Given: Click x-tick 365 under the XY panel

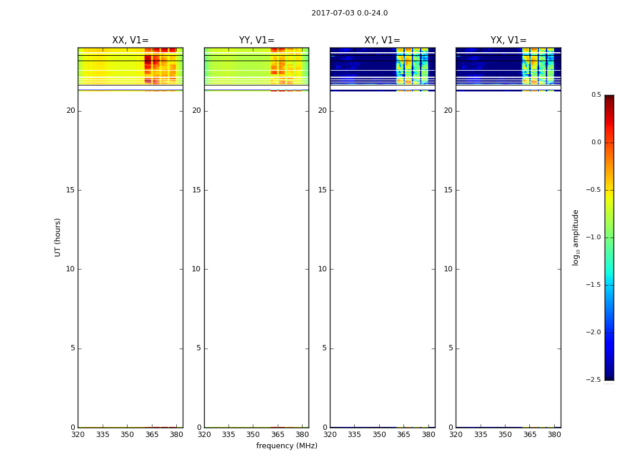Looking at the screenshot, I should click(403, 435).
